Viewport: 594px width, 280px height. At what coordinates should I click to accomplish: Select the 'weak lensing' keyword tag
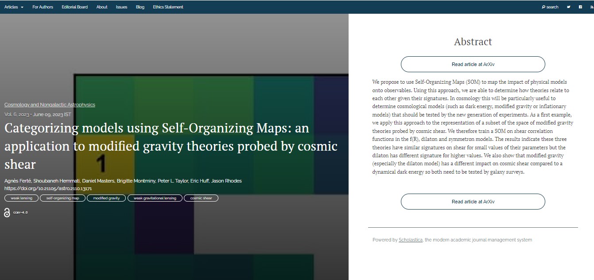click(21, 198)
